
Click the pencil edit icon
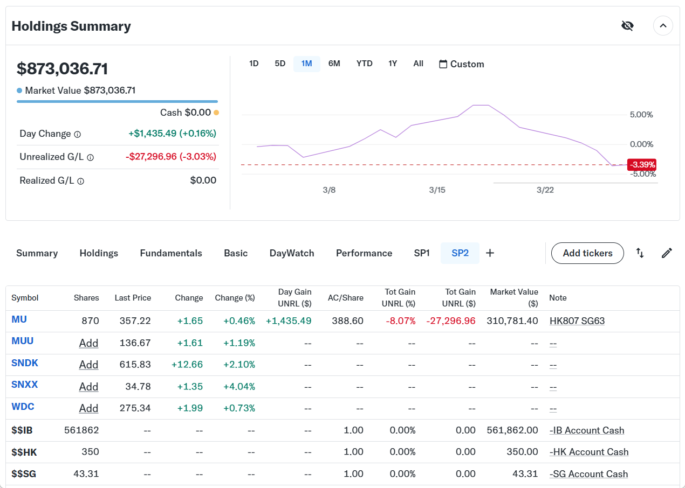[667, 253]
